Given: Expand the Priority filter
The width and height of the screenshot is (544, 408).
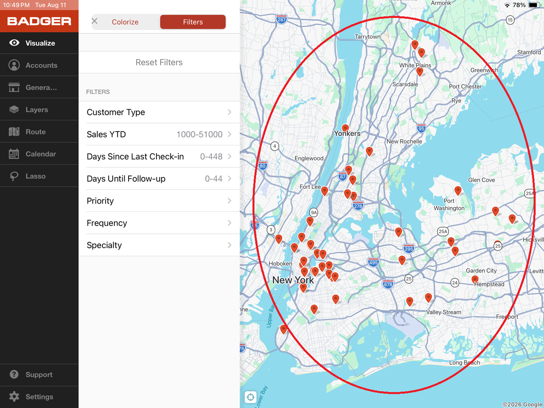Looking at the screenshot, I should 159,201.
